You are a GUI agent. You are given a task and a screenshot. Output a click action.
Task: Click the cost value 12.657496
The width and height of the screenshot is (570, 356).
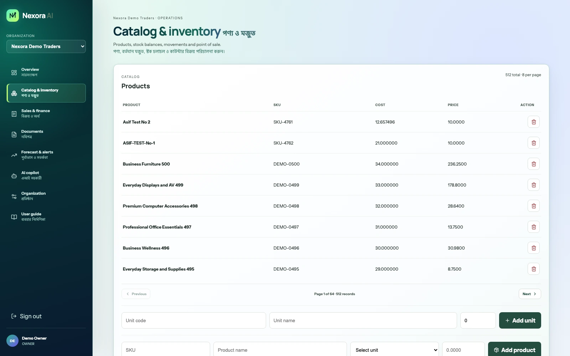pos(385,122)
